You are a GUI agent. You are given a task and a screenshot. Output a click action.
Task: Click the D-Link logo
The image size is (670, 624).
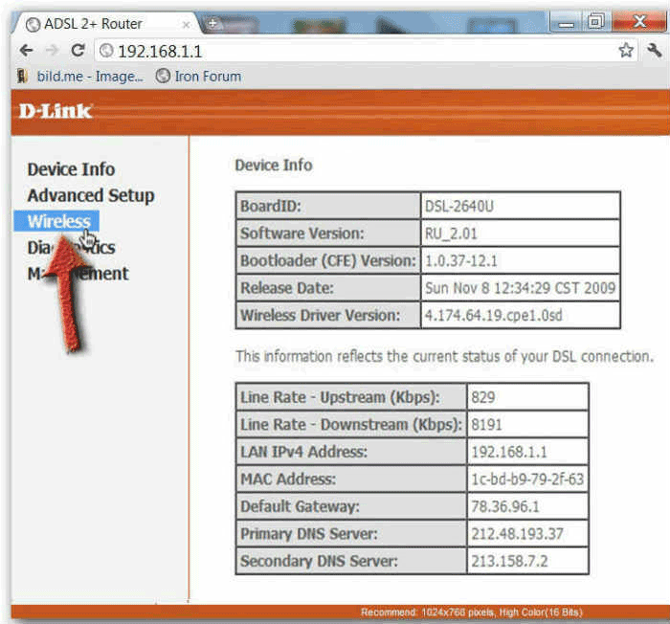[56, 111]
